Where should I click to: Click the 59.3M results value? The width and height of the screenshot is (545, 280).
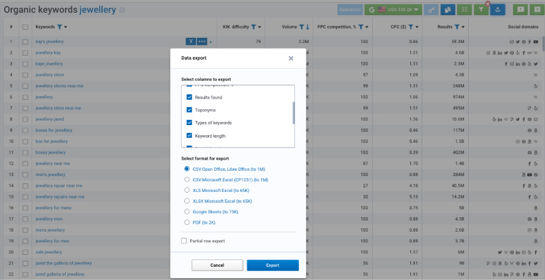[458, 42]
